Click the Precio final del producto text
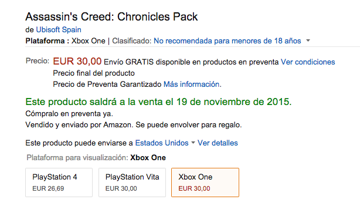Viewport: 360px width, 213px height. (94, 73)
